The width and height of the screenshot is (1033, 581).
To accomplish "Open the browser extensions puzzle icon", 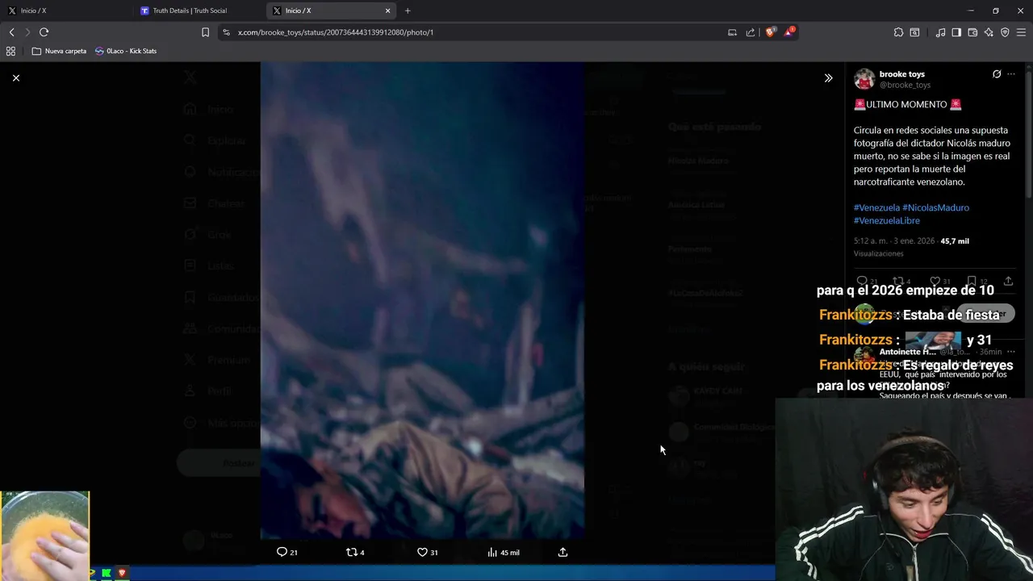I will [898, 32].
